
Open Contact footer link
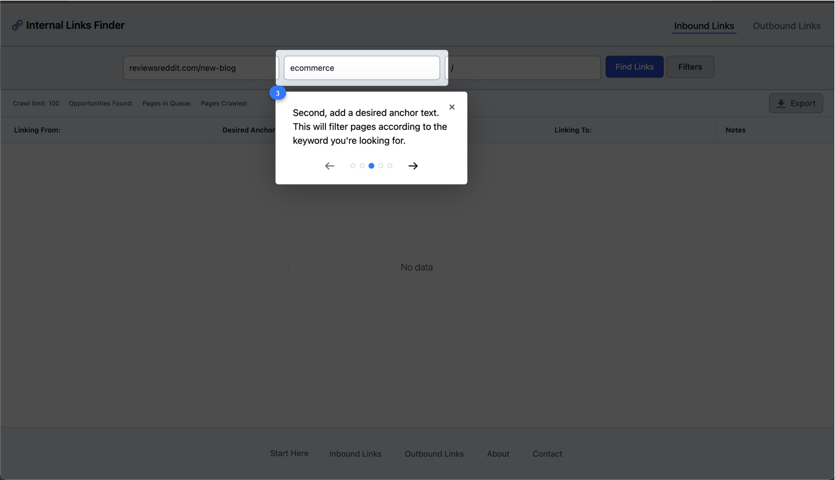point(547,454)
